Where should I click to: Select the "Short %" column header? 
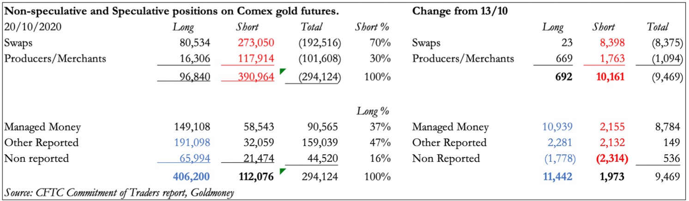[x=373, y=27]
